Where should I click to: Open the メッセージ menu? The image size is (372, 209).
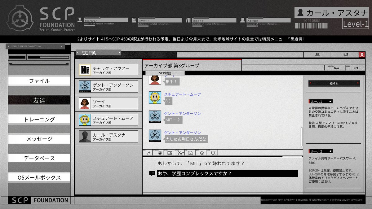pos(39,139)
